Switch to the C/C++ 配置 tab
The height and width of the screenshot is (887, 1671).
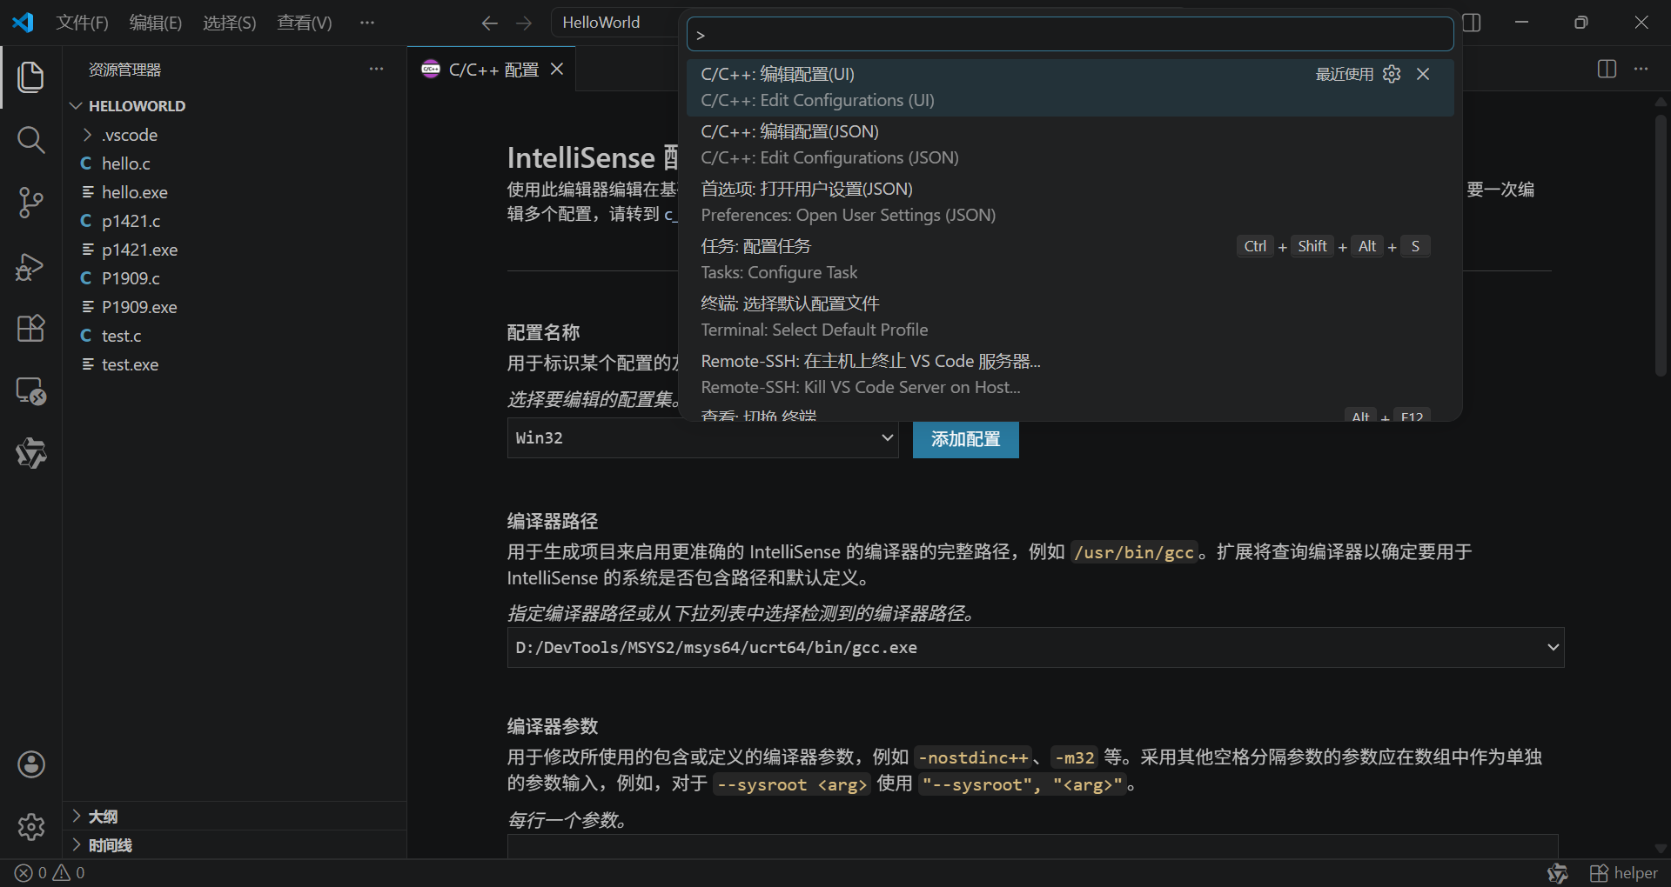click(x=493, y=69)
